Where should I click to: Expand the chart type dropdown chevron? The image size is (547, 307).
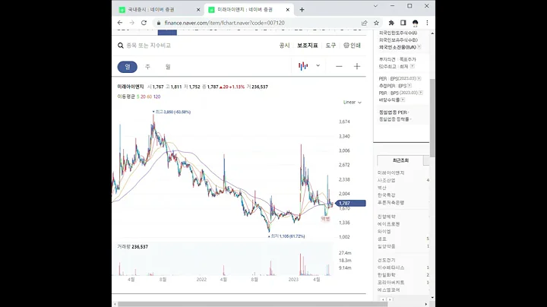[318, 65]
